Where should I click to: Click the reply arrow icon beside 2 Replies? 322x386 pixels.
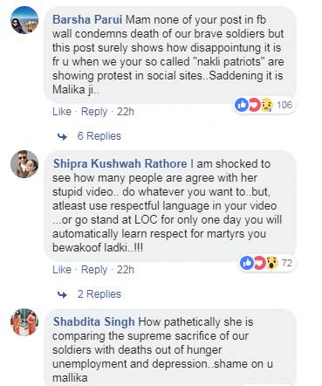(x=62, y=294)
